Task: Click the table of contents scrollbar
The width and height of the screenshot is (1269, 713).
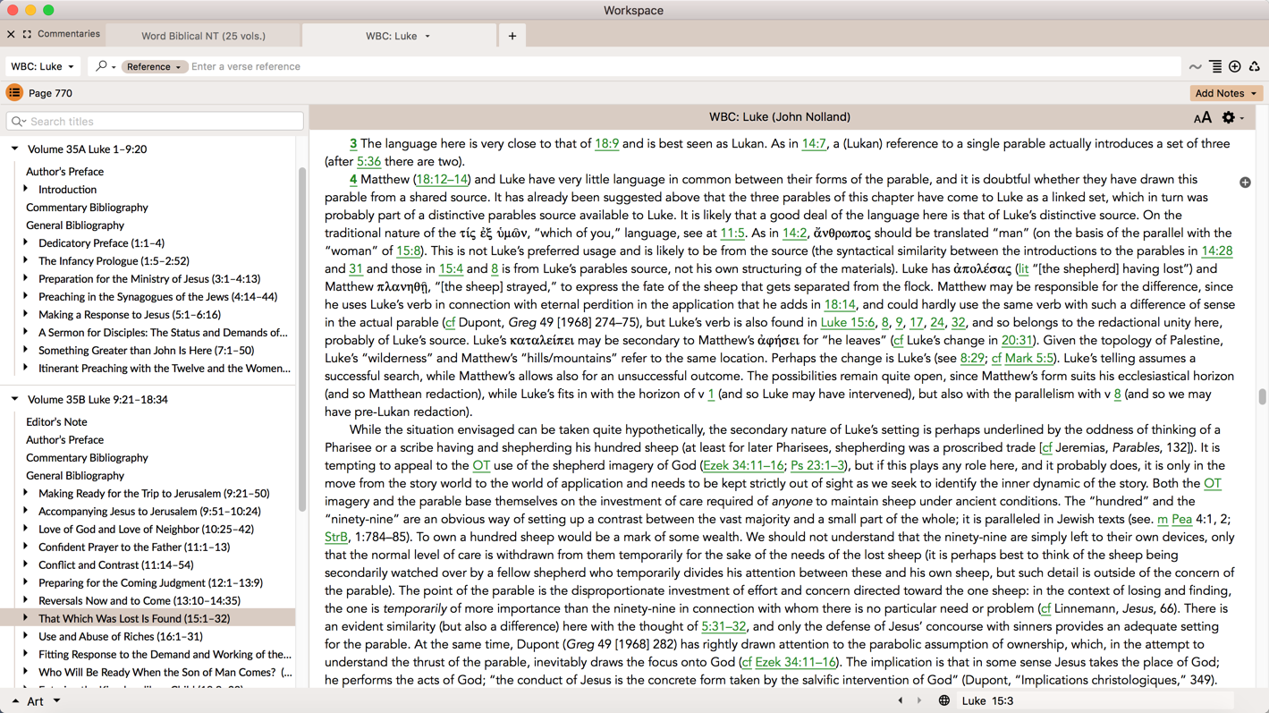Action: [x=302, y=339]
